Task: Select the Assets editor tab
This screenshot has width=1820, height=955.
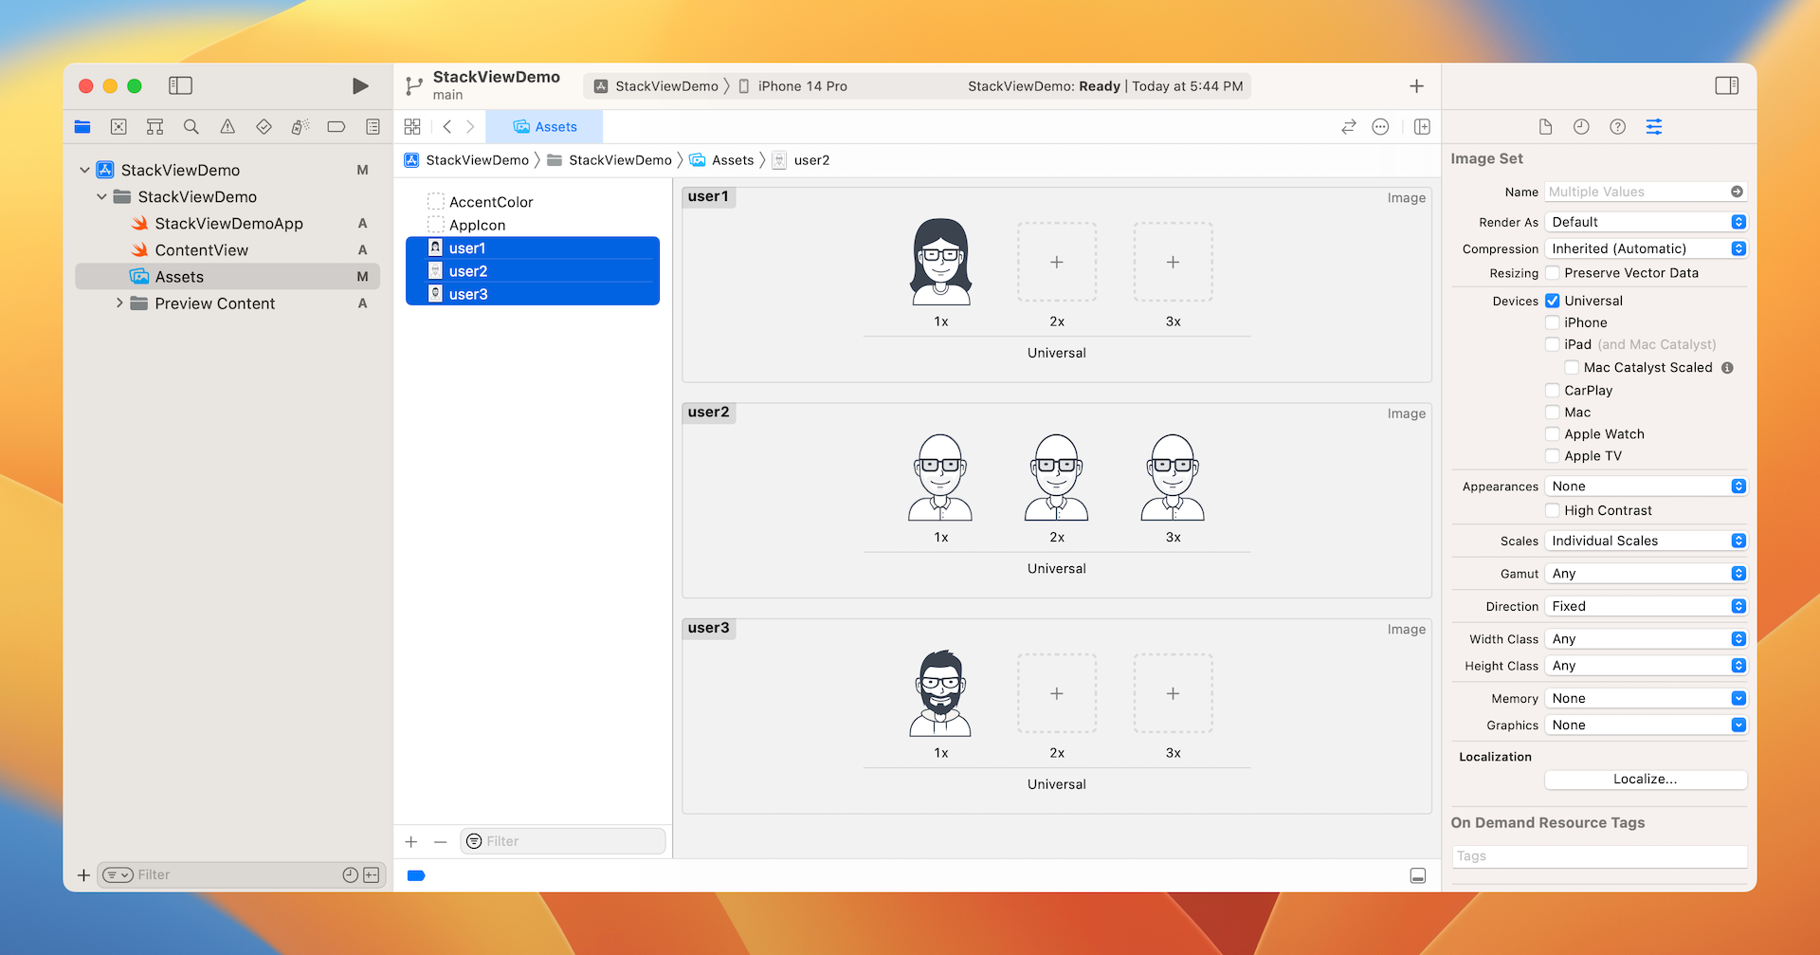Action: click(543, 126)
